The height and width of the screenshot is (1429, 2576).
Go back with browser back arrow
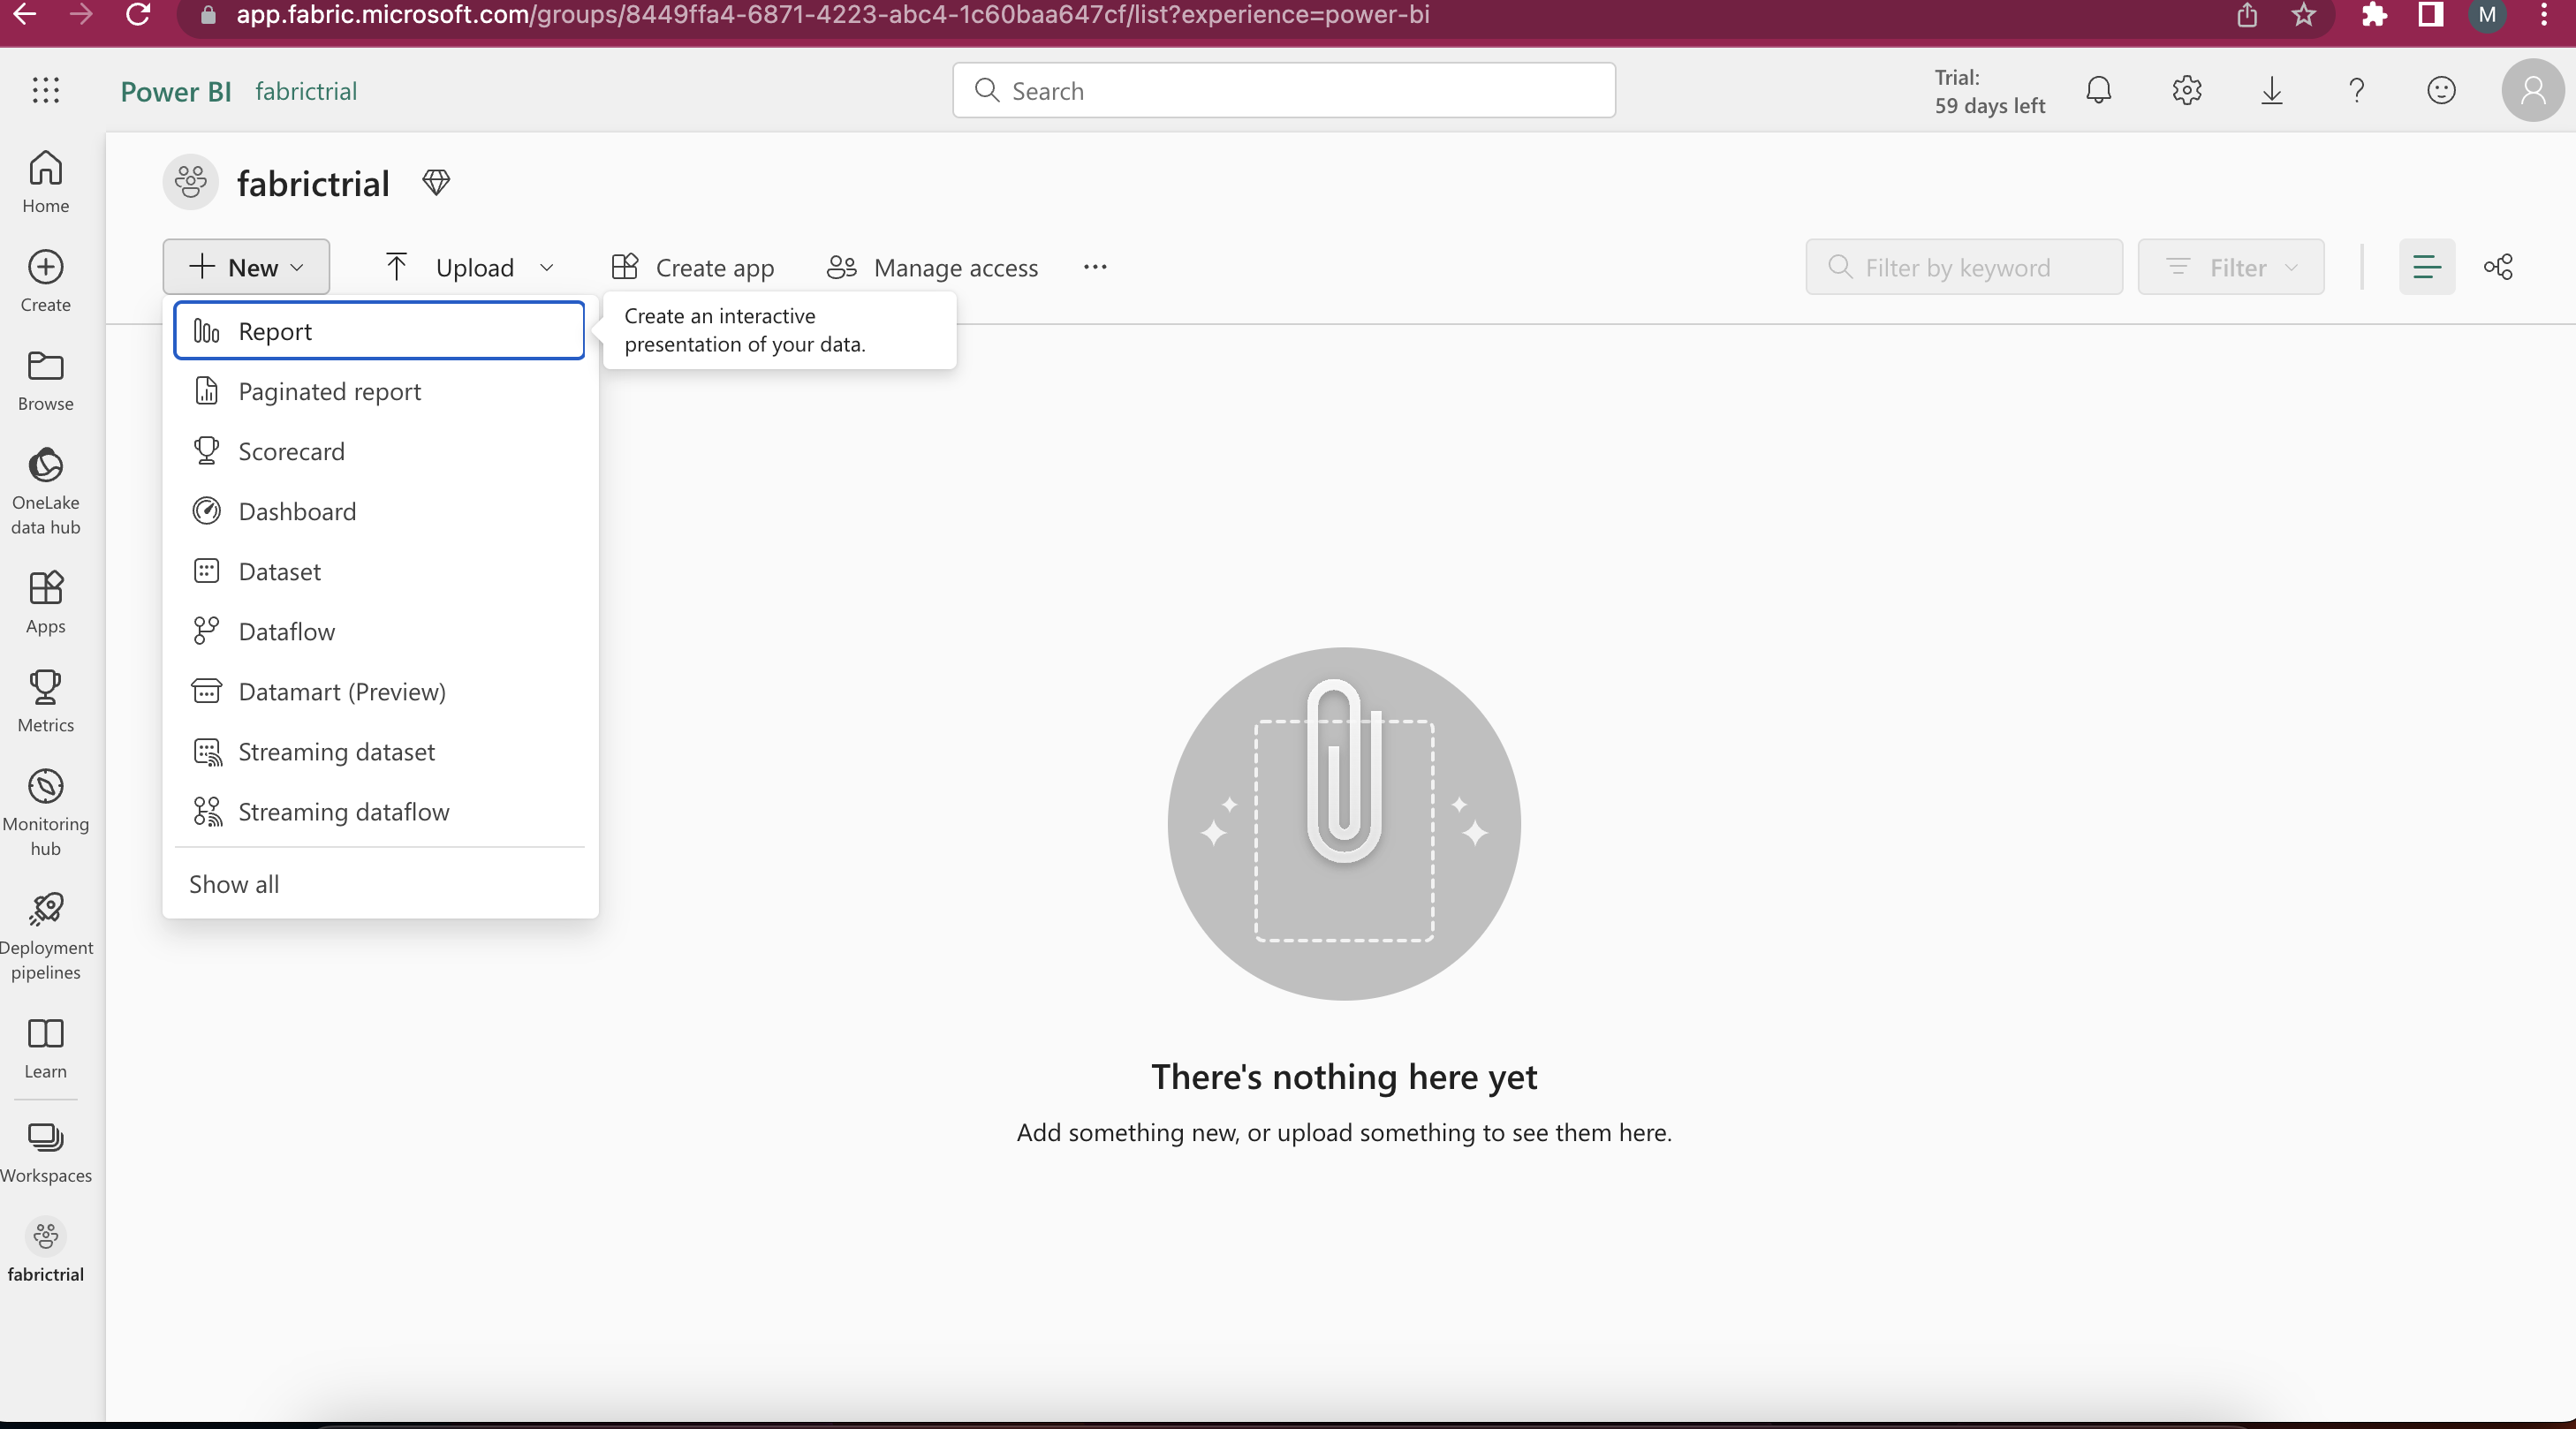pos(24,15)
